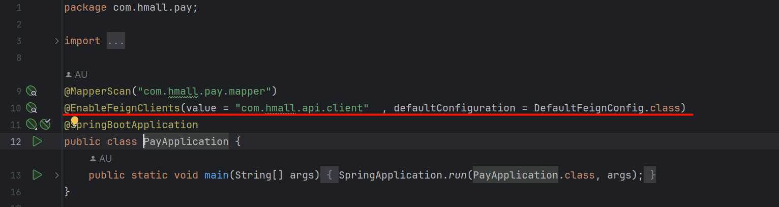
Task: Click the PayApplication class name declaration
Action: [x=186, y=141]
